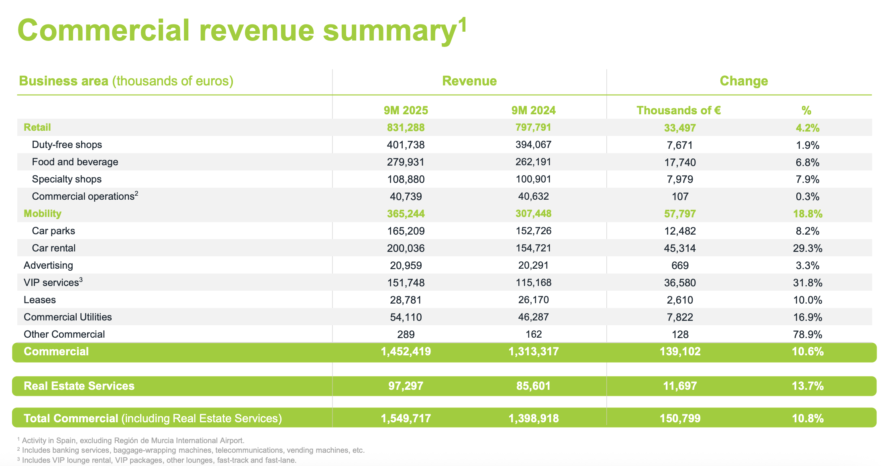Screen dimensions: 881x466
Task: Select the Business area column header
Action: (126, 81)
